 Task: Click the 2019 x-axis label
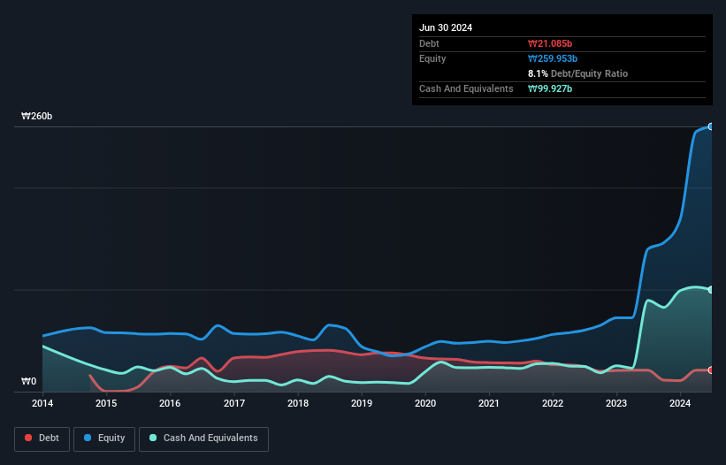pyautogui.click(x=362, y=403)
